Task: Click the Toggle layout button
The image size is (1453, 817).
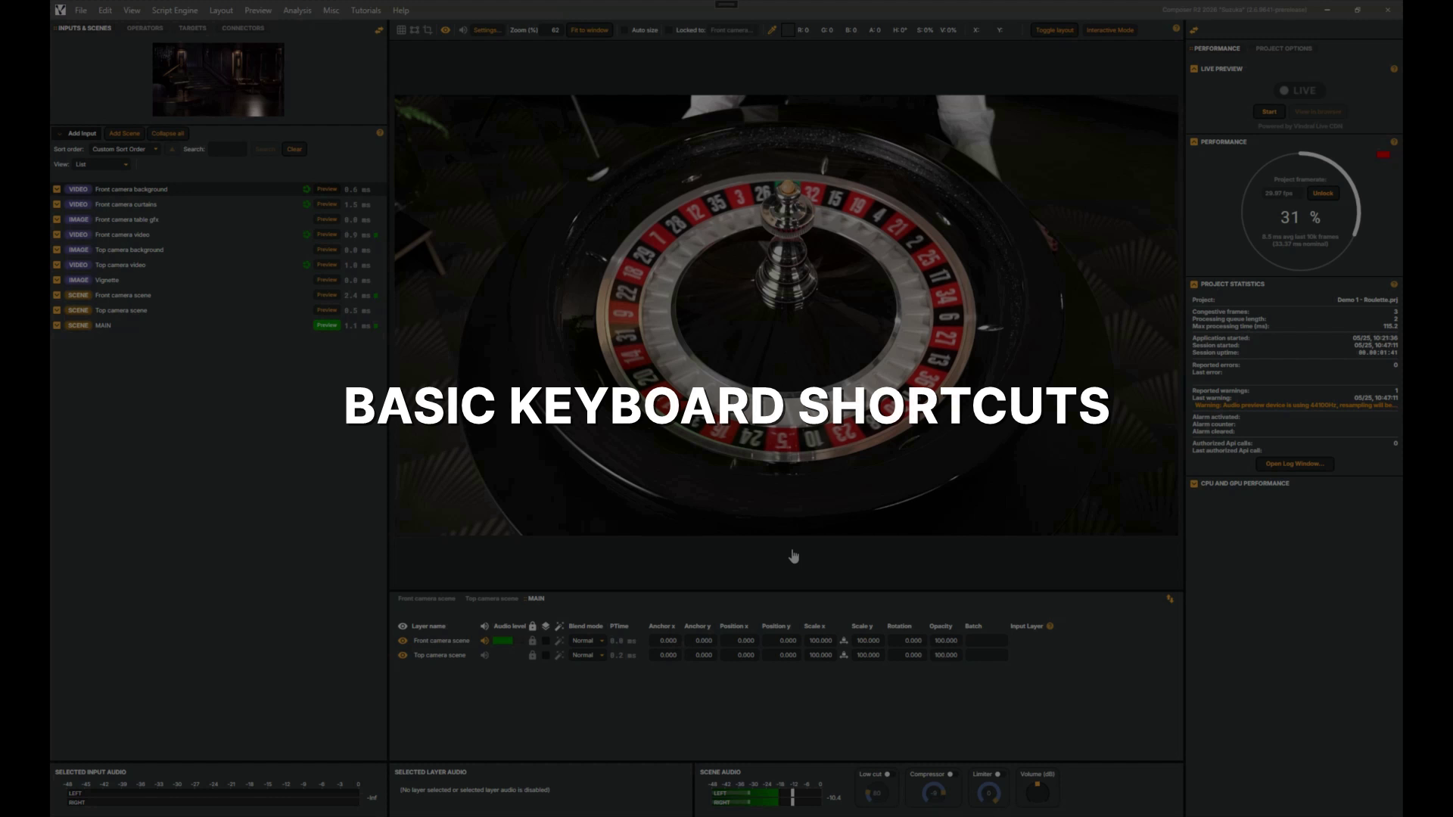Action: coord(1055,30)
